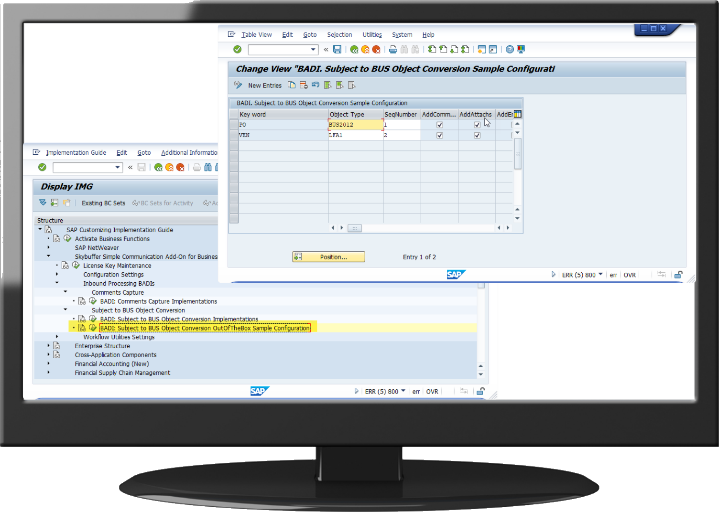719x512 pixels.
Task: Click green Enter checkmark in Change View window
Action: [237, 49]
